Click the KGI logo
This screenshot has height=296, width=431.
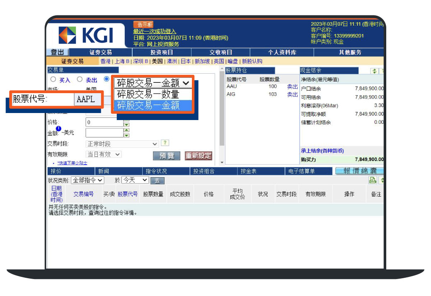[x=86, y=35]
